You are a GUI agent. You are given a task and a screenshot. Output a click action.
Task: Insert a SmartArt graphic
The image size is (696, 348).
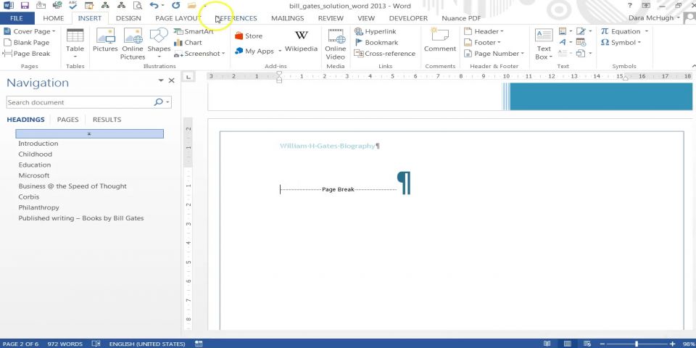194,31
